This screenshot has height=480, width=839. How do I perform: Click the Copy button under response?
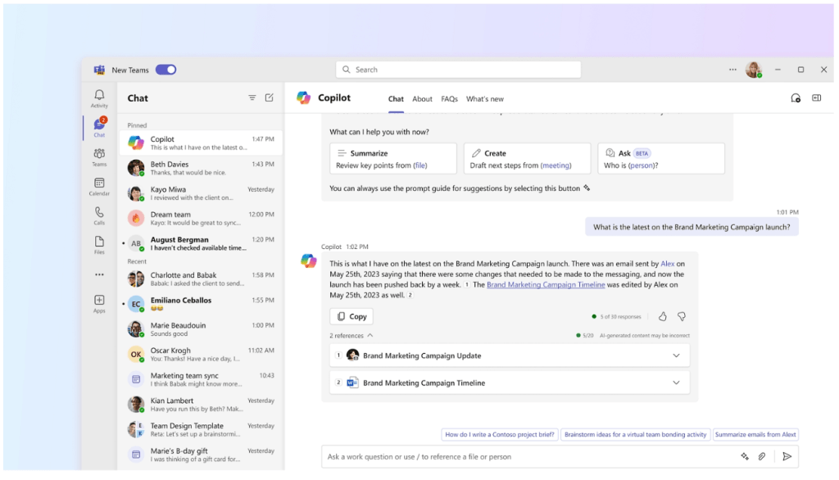tap(351, 316)
